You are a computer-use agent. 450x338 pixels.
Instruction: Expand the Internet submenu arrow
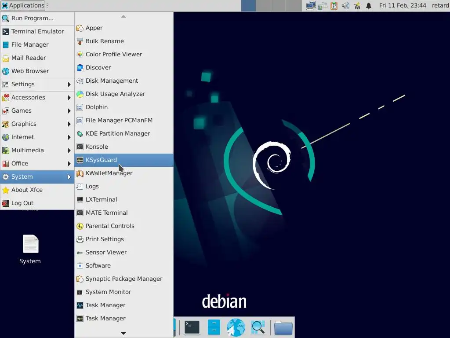[x=69, y=137]
